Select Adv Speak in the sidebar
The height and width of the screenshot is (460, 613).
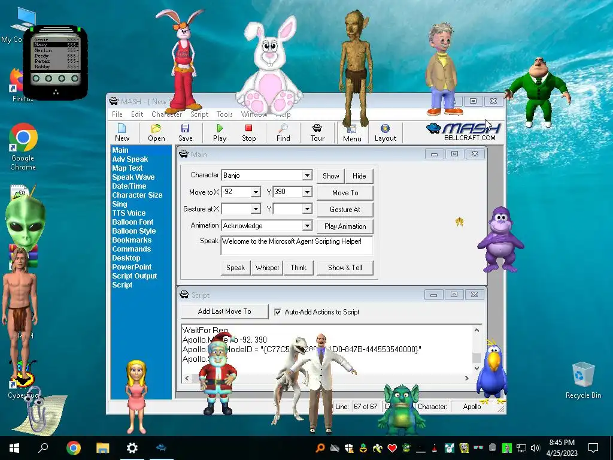[130, 159]
